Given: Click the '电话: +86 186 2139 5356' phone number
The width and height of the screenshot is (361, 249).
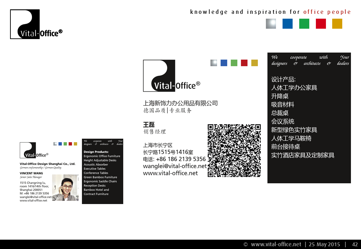Looking at the screenshot, I should [174, 159].
